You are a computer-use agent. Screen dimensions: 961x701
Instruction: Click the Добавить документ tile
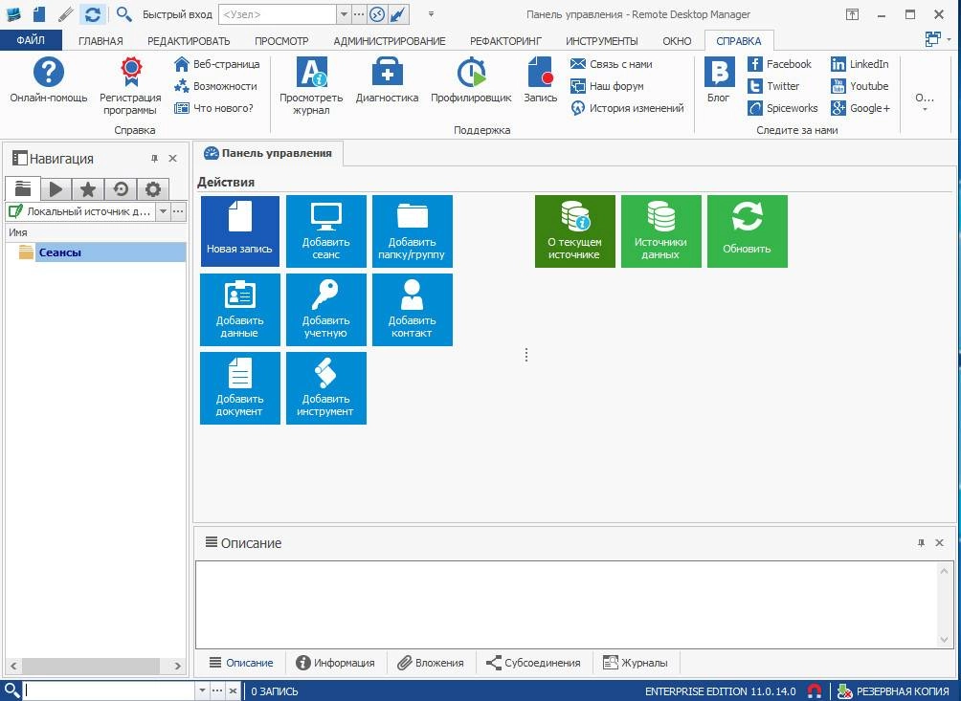coord(239,388)
